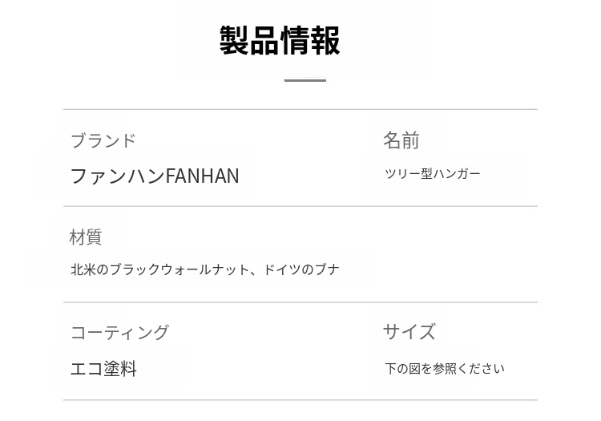Click the katakana ファンハン brand text
Image resolution: width=601 pixels, height=421 pixels.
click(117, 176)
